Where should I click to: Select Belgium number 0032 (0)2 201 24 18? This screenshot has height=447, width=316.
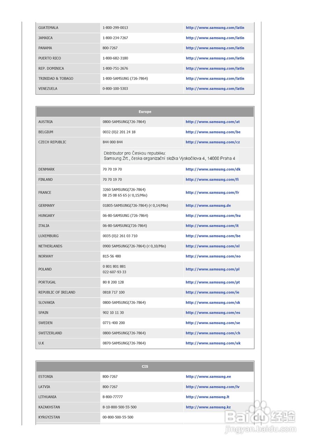click(119, 132)
